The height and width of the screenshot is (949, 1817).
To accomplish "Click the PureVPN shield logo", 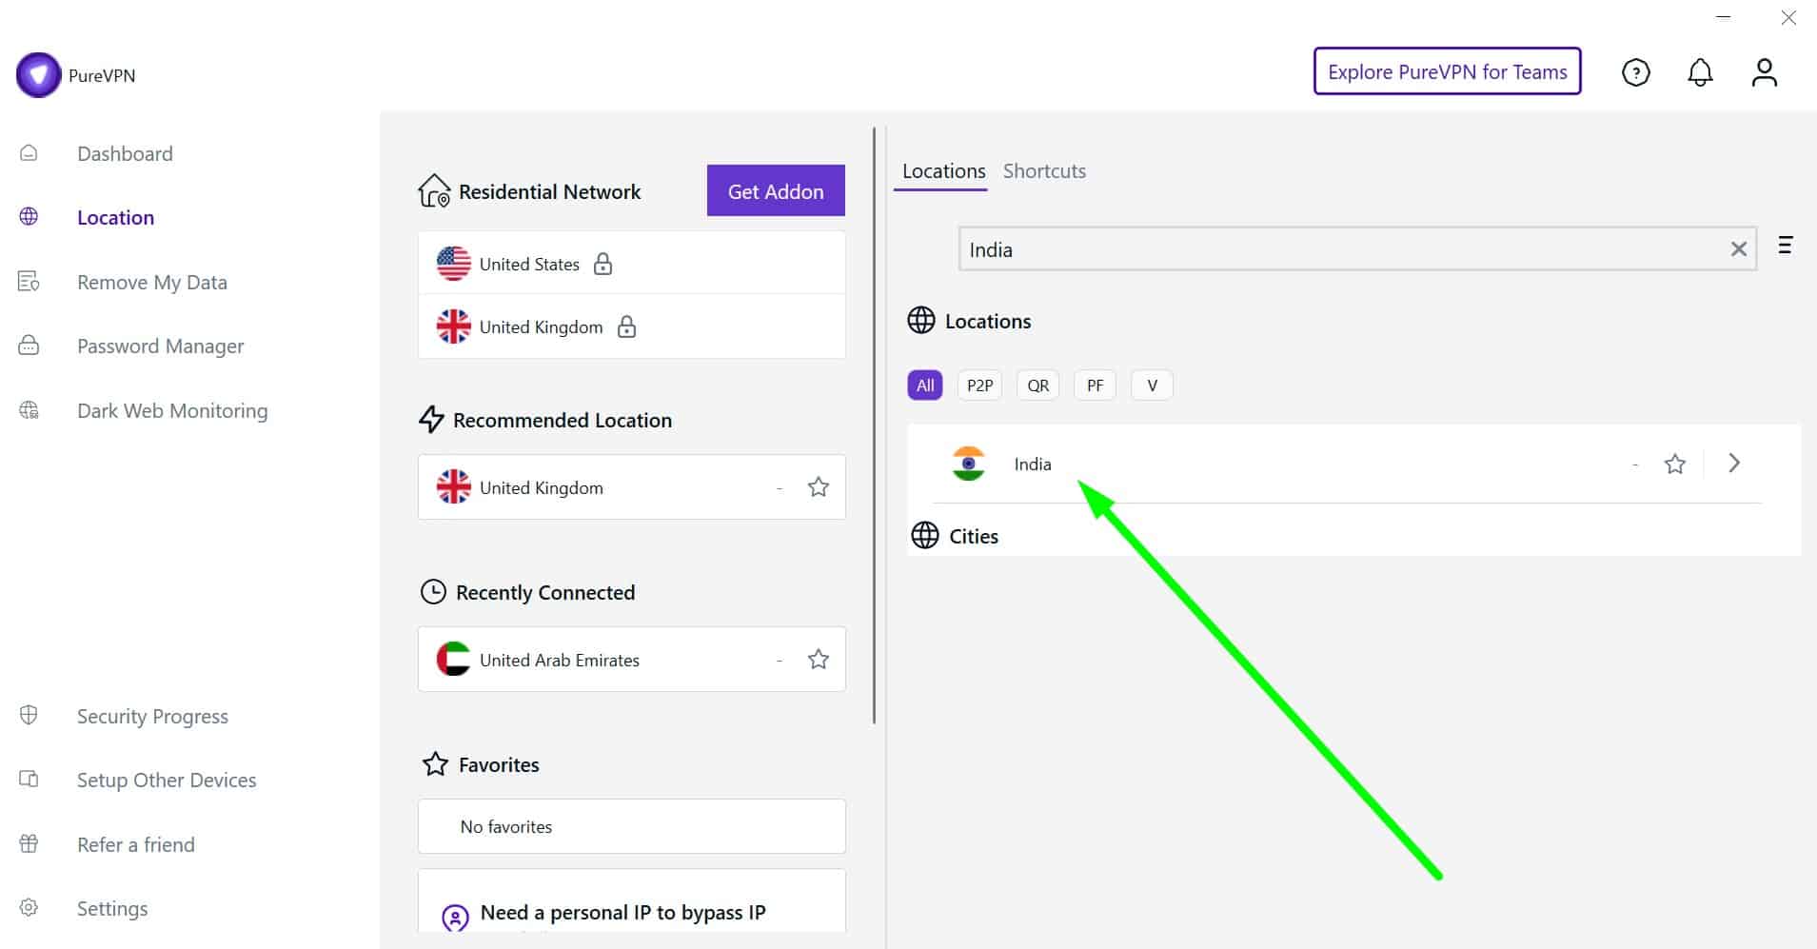I will [38, 75].
